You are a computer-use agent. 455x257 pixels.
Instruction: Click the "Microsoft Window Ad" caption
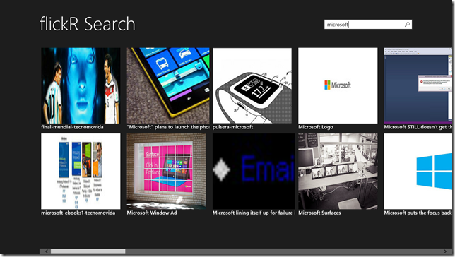coord(152,213)
